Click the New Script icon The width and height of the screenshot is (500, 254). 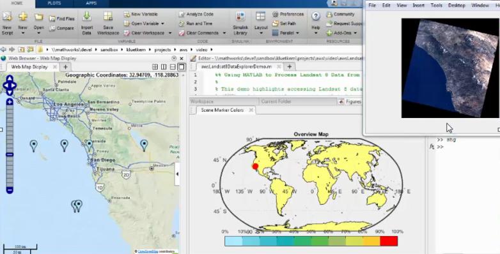coord(7,16)
